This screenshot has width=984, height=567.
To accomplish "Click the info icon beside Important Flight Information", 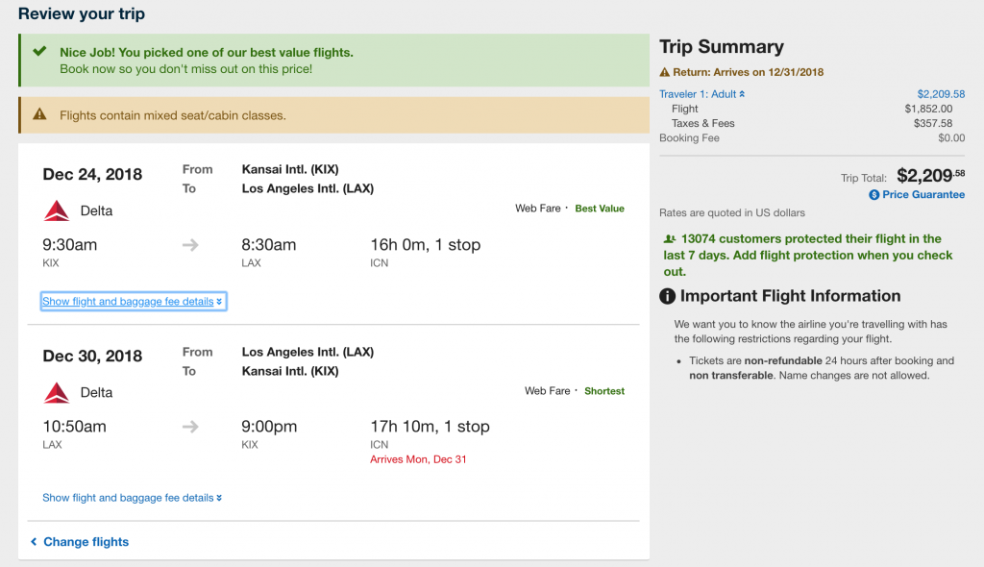I will click(x=667, y=296).
